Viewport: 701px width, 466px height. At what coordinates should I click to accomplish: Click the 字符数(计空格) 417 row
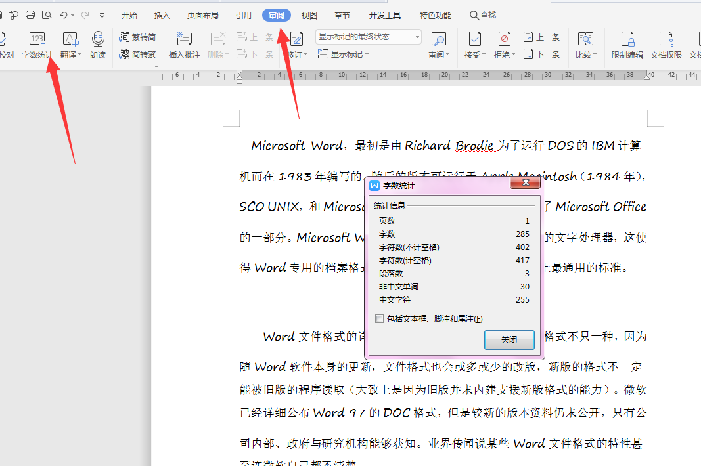(x=454, y=260)
